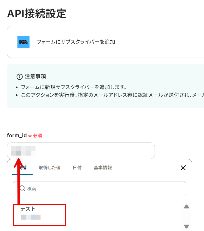The image size is (204, 231).
Task: Click the form_id field label
Action: pyautogui.click(x=17, y=135)
